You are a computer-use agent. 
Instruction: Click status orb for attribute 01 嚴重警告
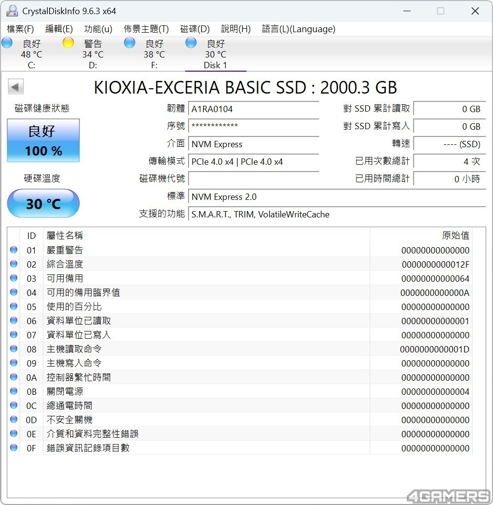pos(14,250)
